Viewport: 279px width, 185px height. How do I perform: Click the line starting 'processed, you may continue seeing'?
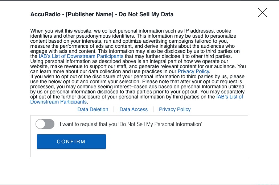click(137, 87)
